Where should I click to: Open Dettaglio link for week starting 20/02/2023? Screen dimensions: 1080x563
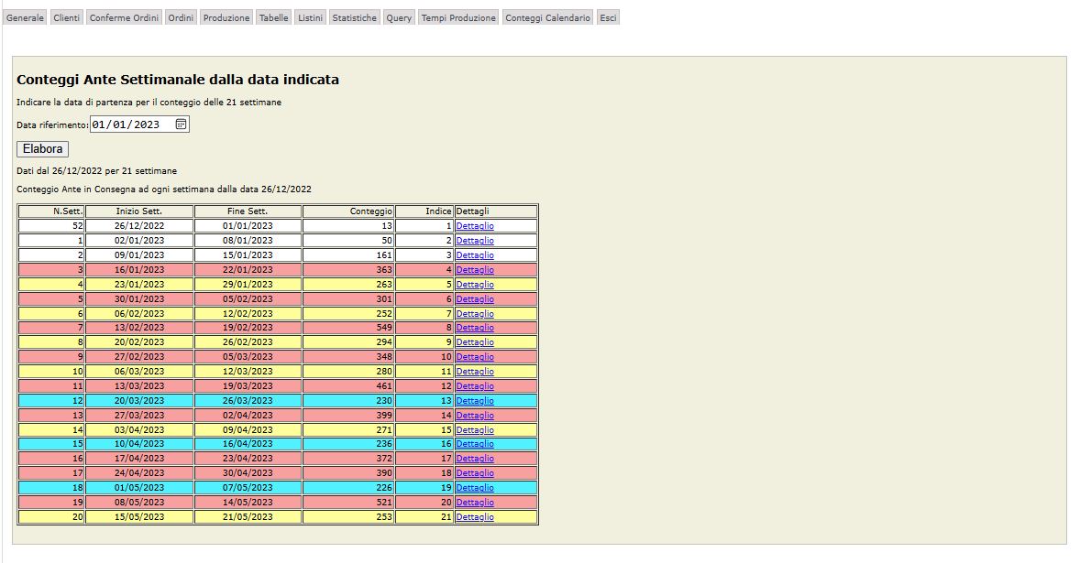coord(475,342)
